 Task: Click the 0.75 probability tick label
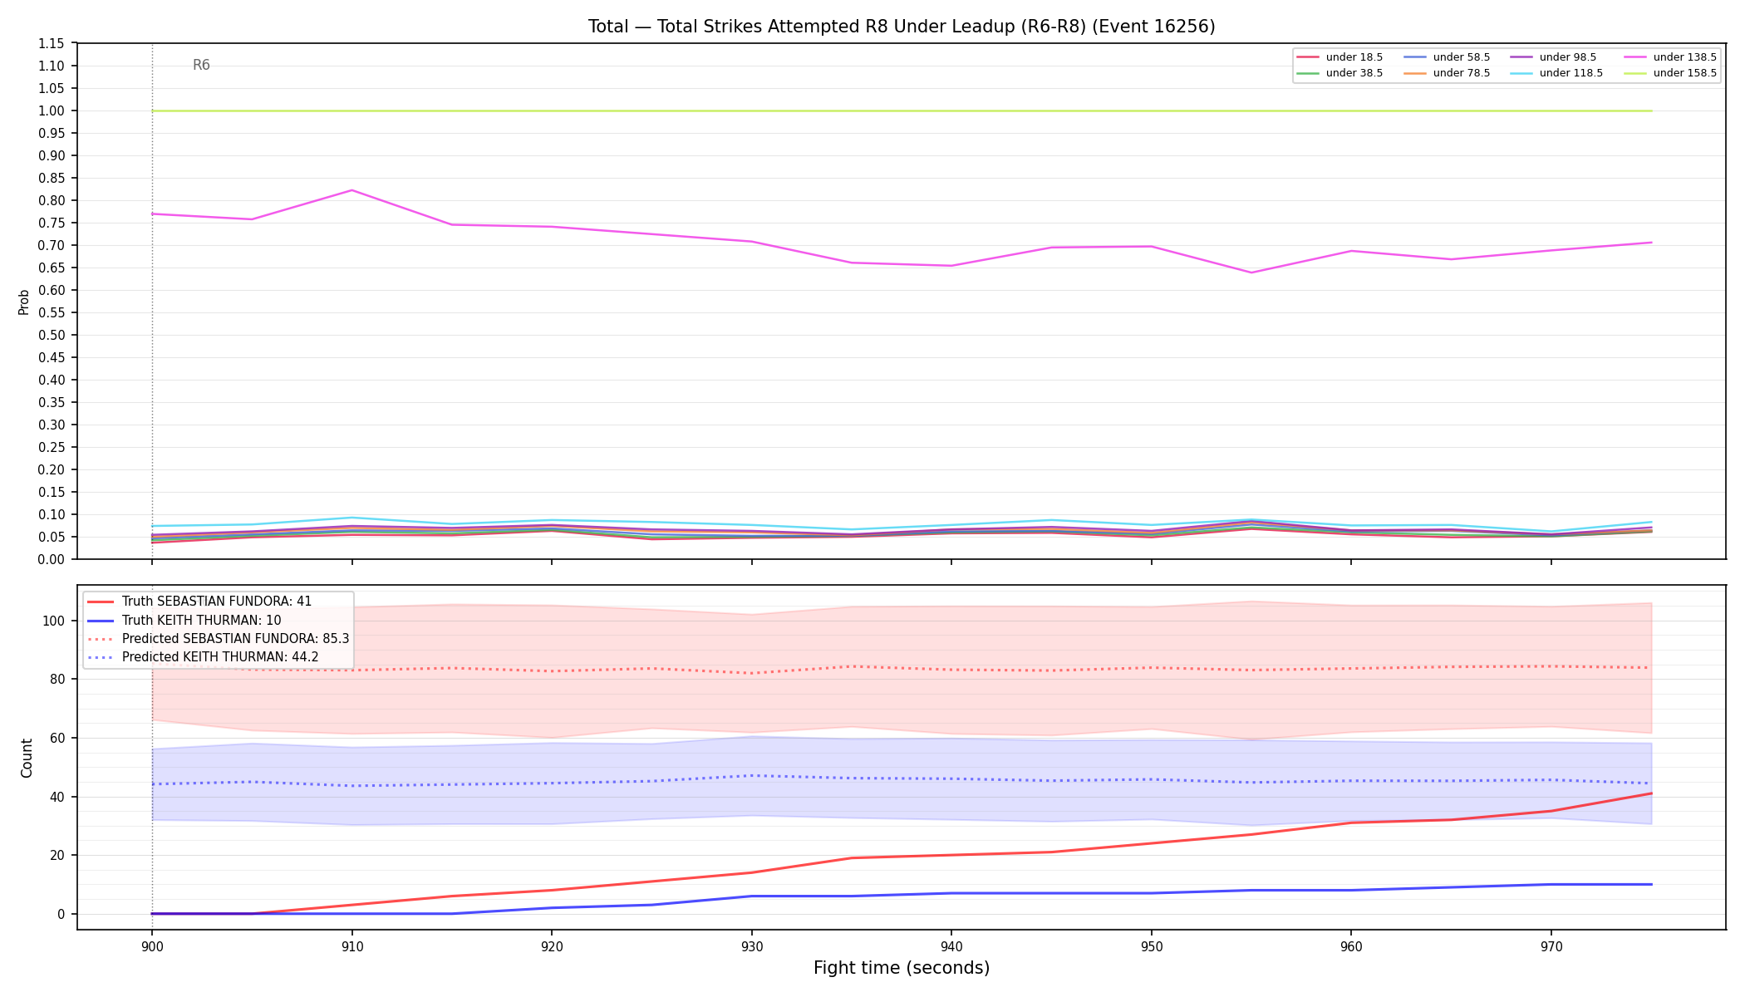(52, 223)
